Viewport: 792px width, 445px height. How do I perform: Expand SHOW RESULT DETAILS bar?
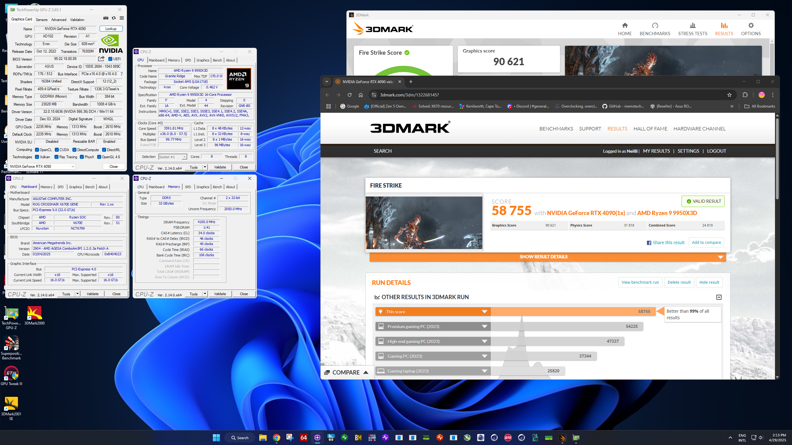(x=548, y=257)
